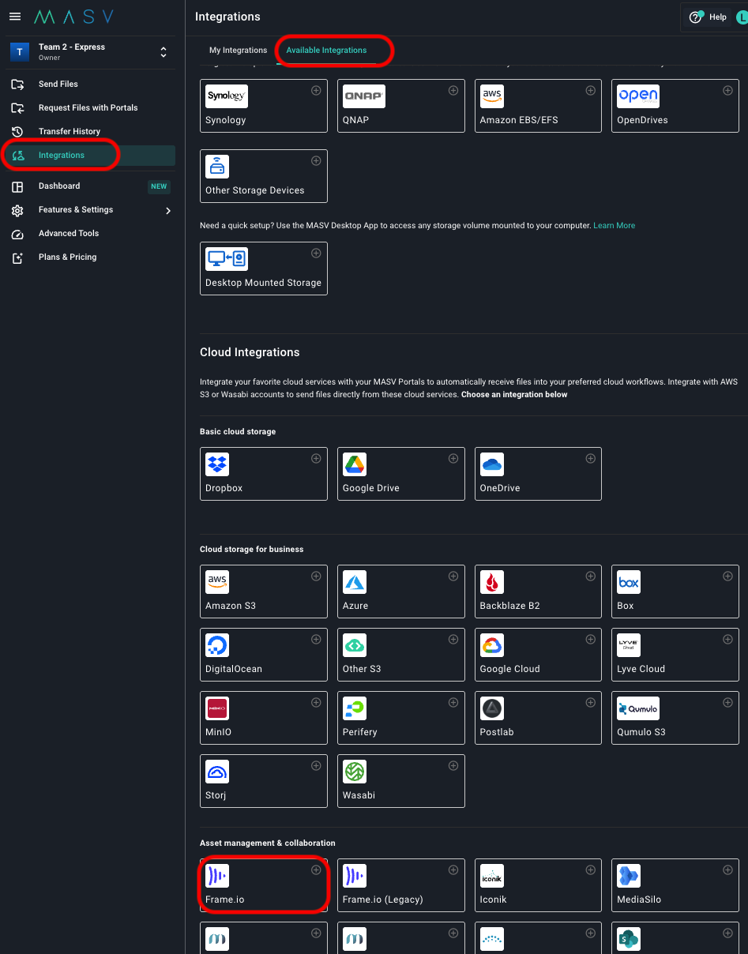Click the MediaSilo integration icon
The width and height of the screenshot is (748, 954).
coord(628,876)
